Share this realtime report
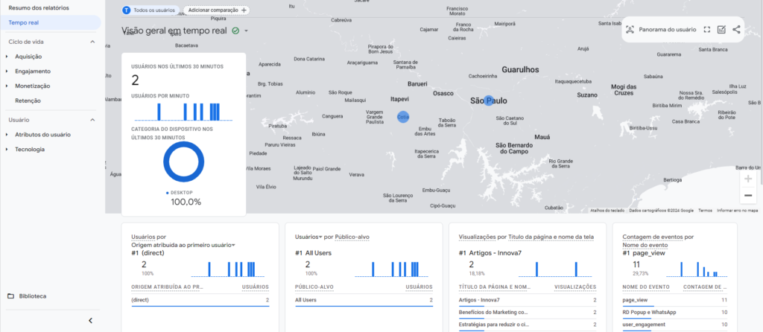This screenshot has height=332, width=763. [736, 30]
